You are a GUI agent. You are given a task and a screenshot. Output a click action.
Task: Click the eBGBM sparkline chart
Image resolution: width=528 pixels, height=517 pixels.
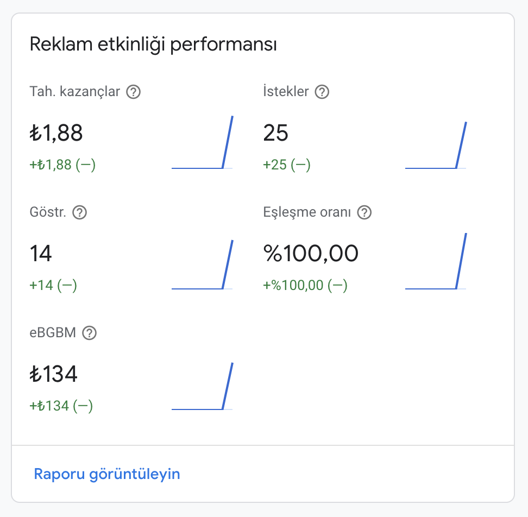tap(202, 386)
